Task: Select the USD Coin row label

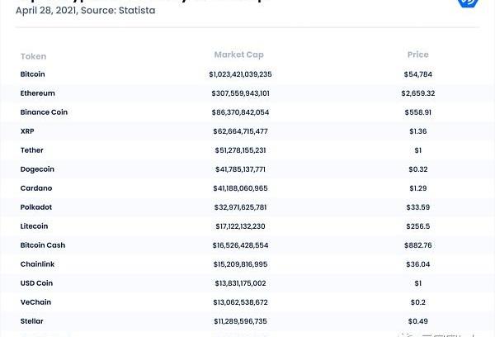Action: click(x=36, y=283)
